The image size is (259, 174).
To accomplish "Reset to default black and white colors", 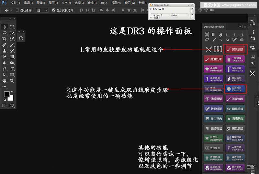I will click(x=5, y=100).
